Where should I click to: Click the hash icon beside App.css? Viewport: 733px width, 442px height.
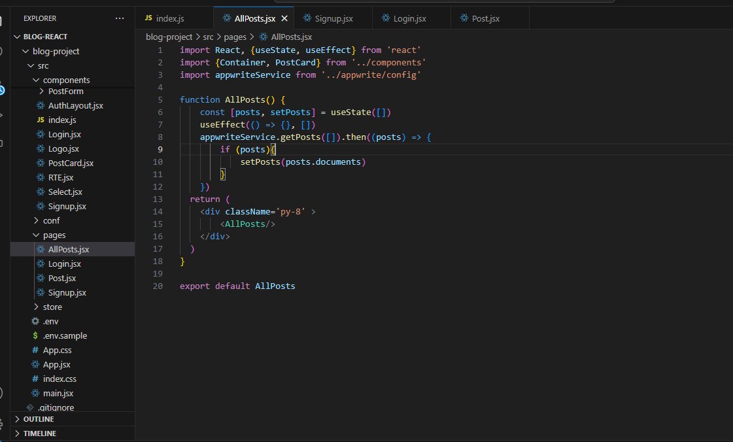click(x=35, y=350)
